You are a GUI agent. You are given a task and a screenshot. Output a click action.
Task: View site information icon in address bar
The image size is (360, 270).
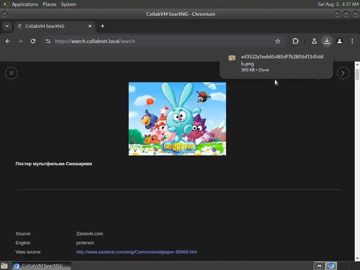[48, 41]
